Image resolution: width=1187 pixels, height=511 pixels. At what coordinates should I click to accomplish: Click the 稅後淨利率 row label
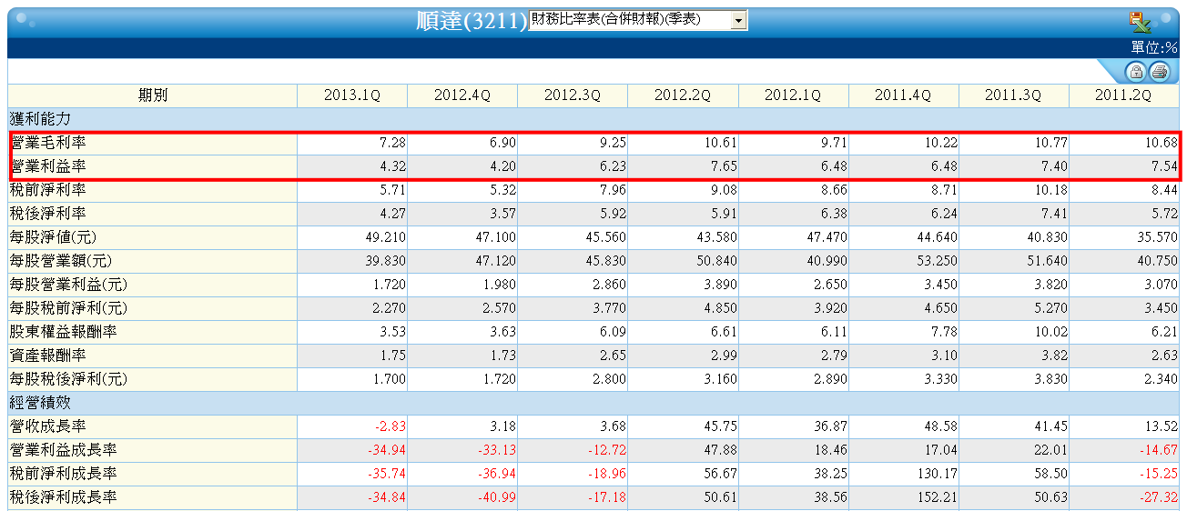(49, 214)
